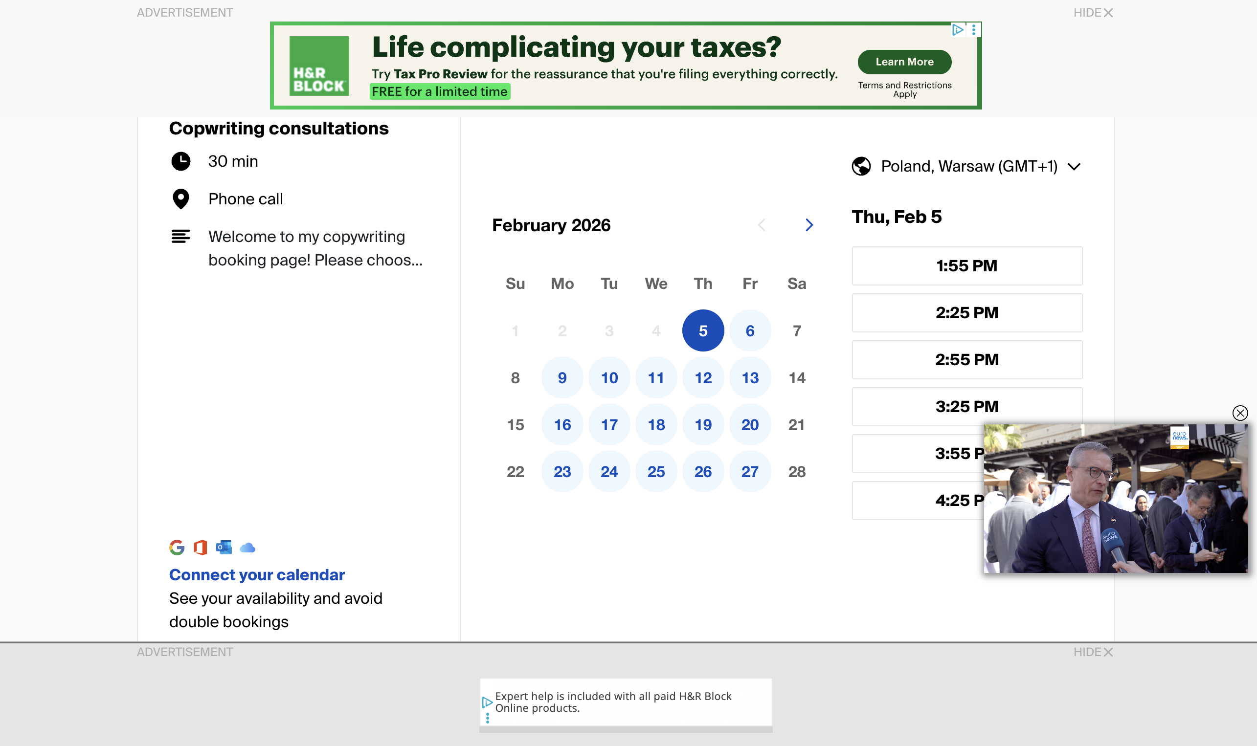Viewport: 1257px width, 746px height.
Task: Click the location pin icon beside Phone call
Action: [181, 199]
